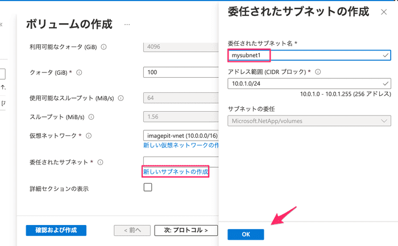Open the 新しい仮想ネットワークの作成 link

click(x=181, y=145)
